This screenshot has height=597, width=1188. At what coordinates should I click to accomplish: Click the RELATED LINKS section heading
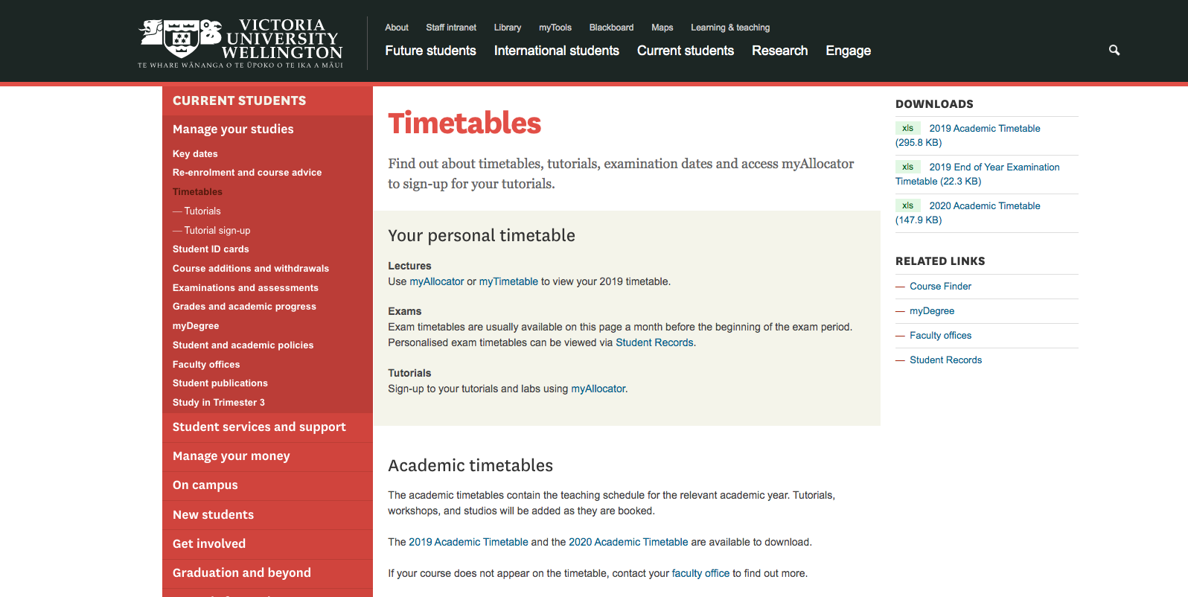pyautogui.click(x=940, y=261)
